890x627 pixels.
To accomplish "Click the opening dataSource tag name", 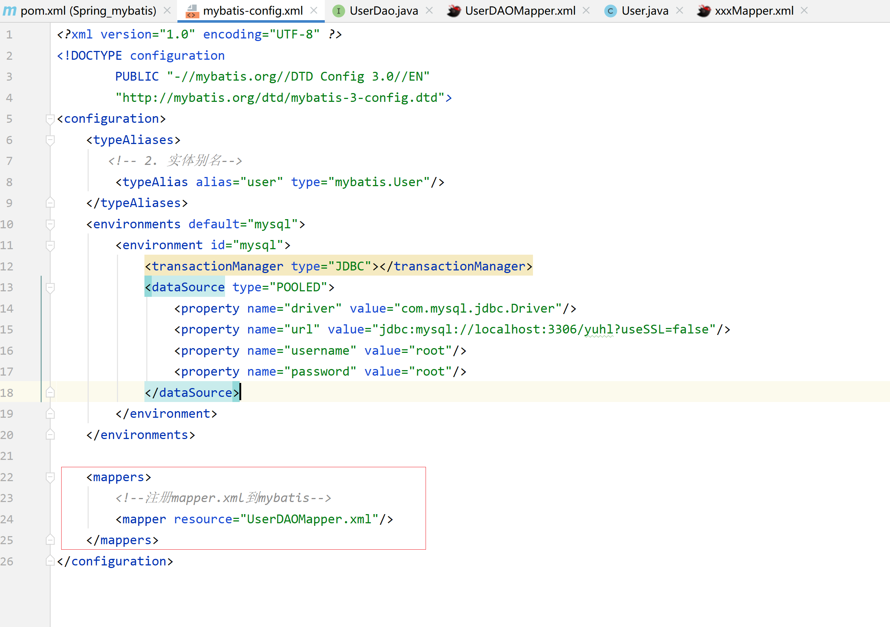I will [188, 287].
